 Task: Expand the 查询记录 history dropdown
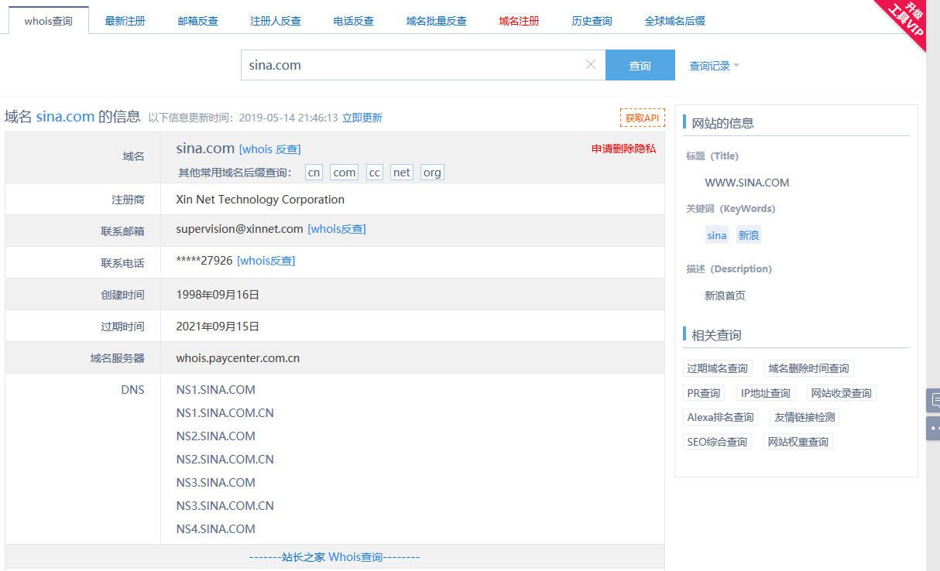(714, 66)
